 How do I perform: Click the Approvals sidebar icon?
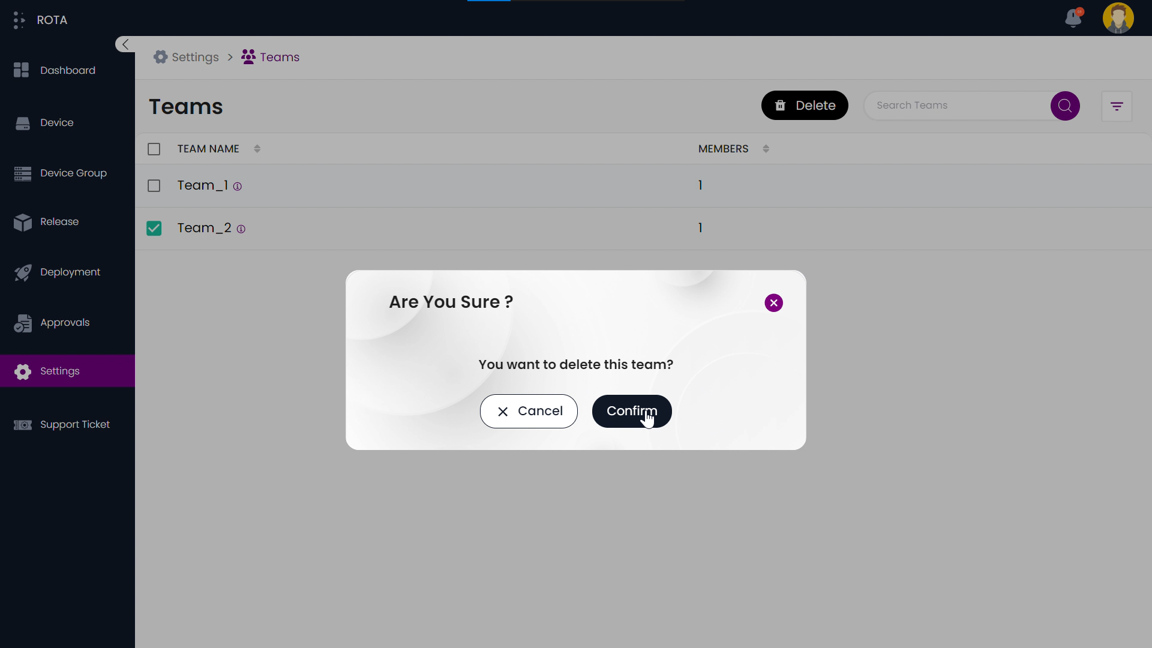pyautogui.click(x=23, y=322)
